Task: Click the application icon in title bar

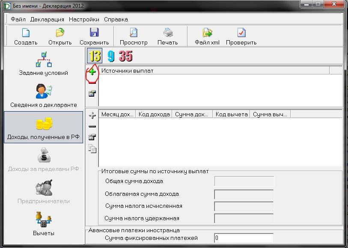Action: tap(7, 6)
